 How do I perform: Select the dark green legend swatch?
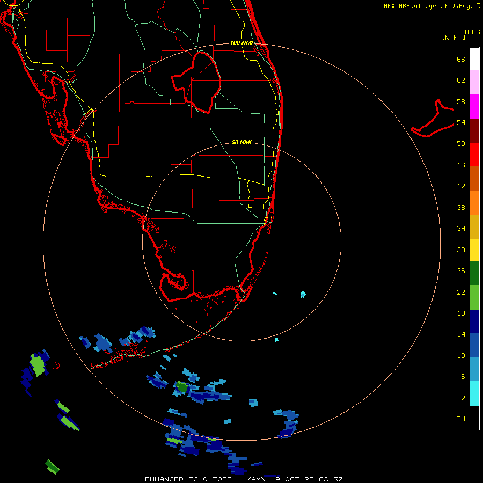coord(474,273)
